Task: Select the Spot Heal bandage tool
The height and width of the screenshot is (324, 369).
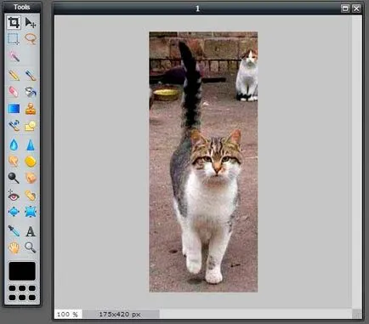Action: pyautogui.click(x=31, y=196)
